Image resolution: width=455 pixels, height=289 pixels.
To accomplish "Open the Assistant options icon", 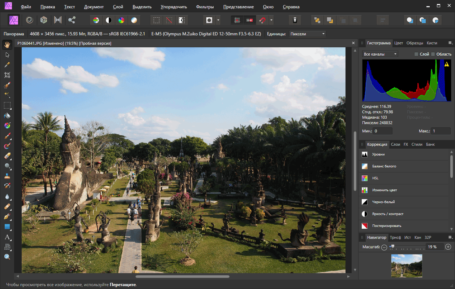I will tap(295, 20).
